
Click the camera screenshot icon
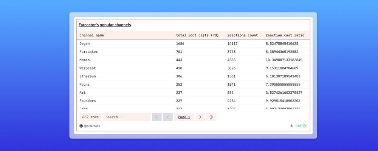pyautogui.click(x=291, y=126)
